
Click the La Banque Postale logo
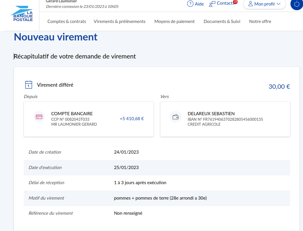tap(22, 15)
